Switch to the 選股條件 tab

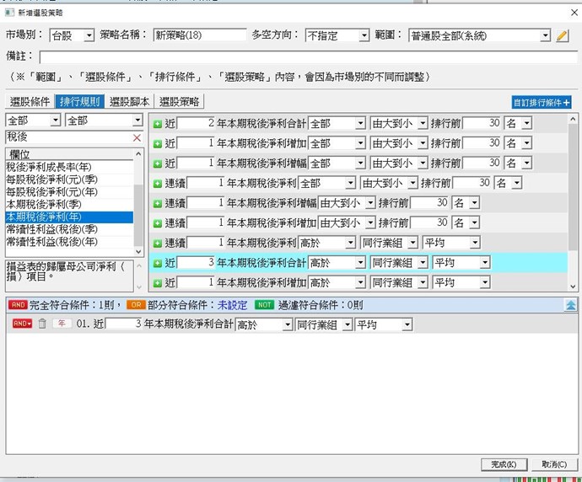point(30,102)
